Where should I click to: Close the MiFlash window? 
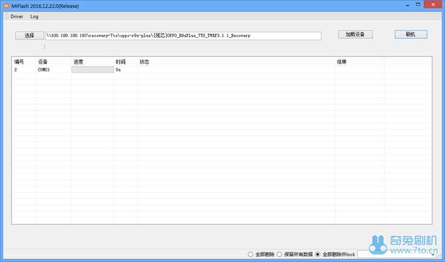433,4
